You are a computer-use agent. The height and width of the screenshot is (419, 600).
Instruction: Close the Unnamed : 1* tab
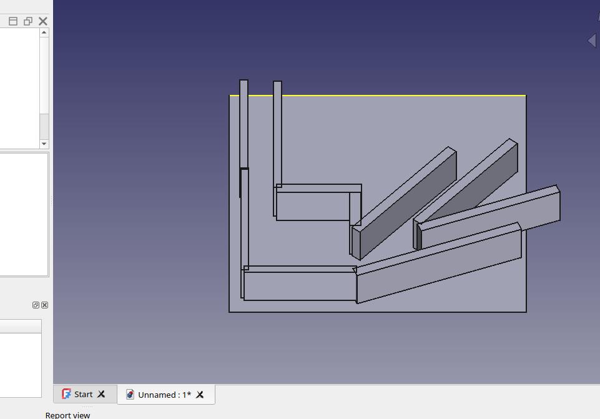tap(200, 395)
